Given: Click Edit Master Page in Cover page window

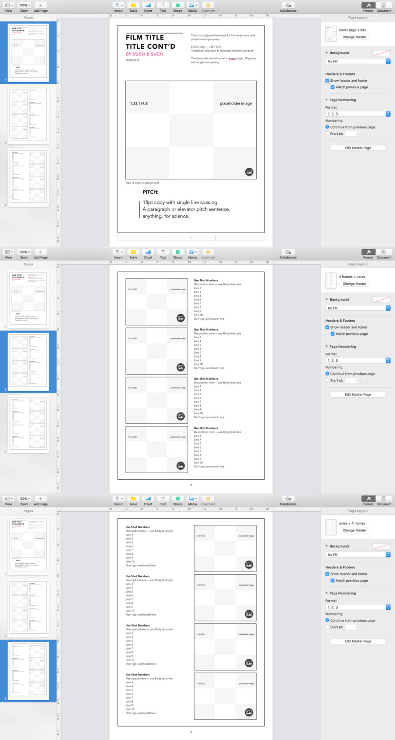Looking at the screenshot, I should 358,148.
